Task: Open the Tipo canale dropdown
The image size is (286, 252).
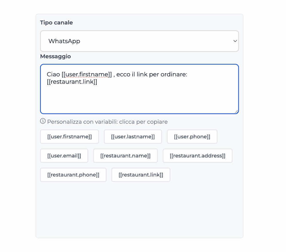Action: click(x=140, y=41)
